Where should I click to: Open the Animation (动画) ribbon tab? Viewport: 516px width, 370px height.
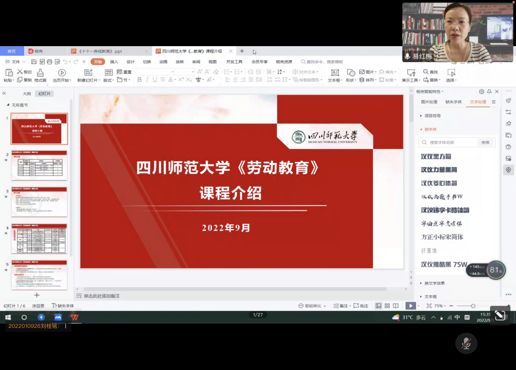(163, 62)
